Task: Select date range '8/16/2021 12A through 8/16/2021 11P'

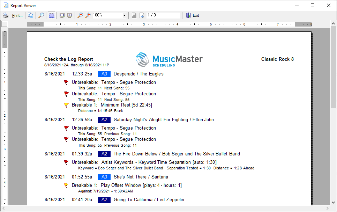Action: (x=76, y=65)
